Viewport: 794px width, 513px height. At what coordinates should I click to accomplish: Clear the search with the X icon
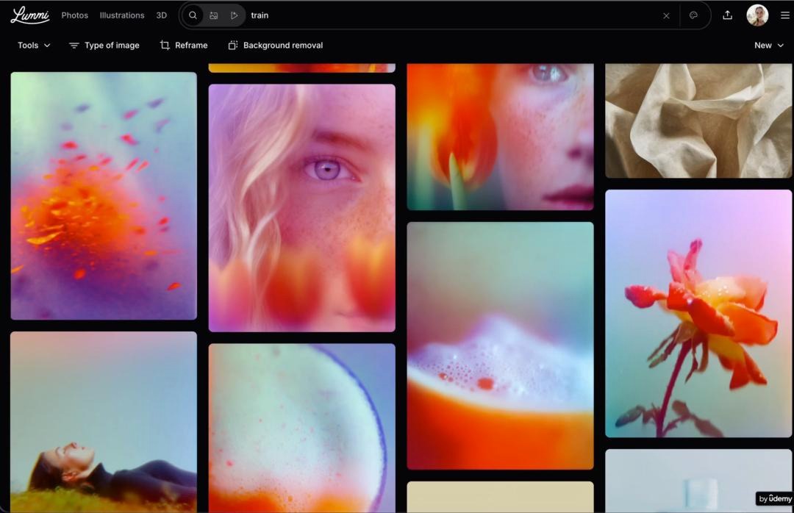[x=666, y=15]
